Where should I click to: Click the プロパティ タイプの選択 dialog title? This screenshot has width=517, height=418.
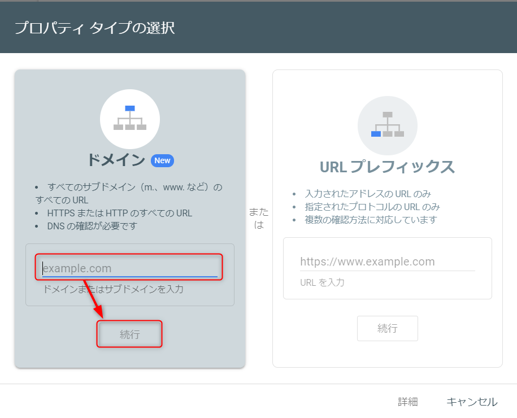tap(94, 28)
